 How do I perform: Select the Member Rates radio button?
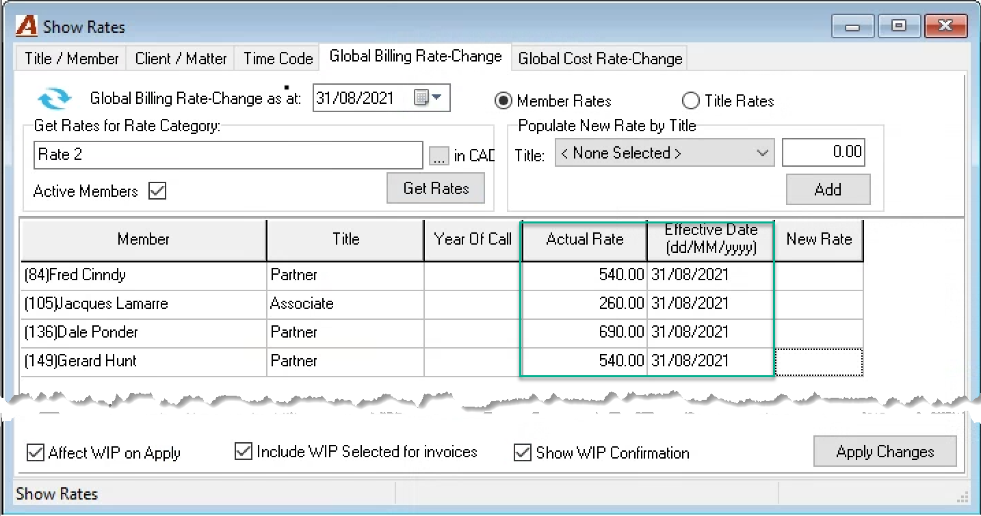click(x=503, y=101)
